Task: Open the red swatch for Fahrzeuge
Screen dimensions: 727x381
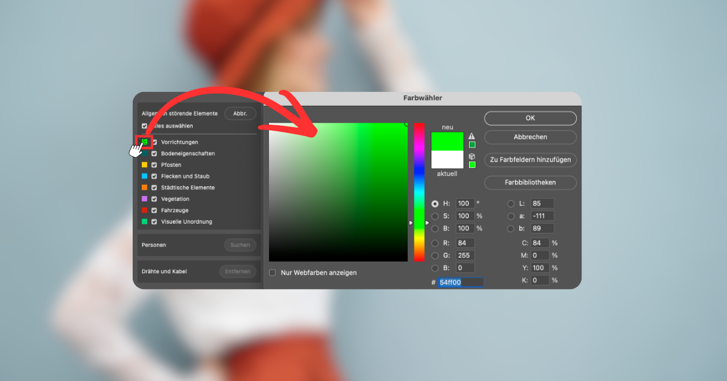Action: click(144, 210)
